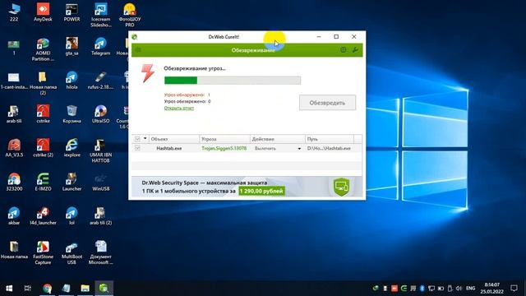Open the cstrike desktop icon
The width and height of the screenshot is (526, 296).
point(43,114)
